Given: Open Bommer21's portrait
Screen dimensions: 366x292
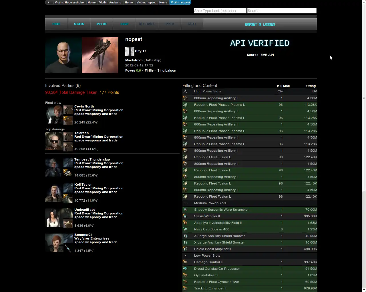Looking at the screenshot, I should (54, 243).
